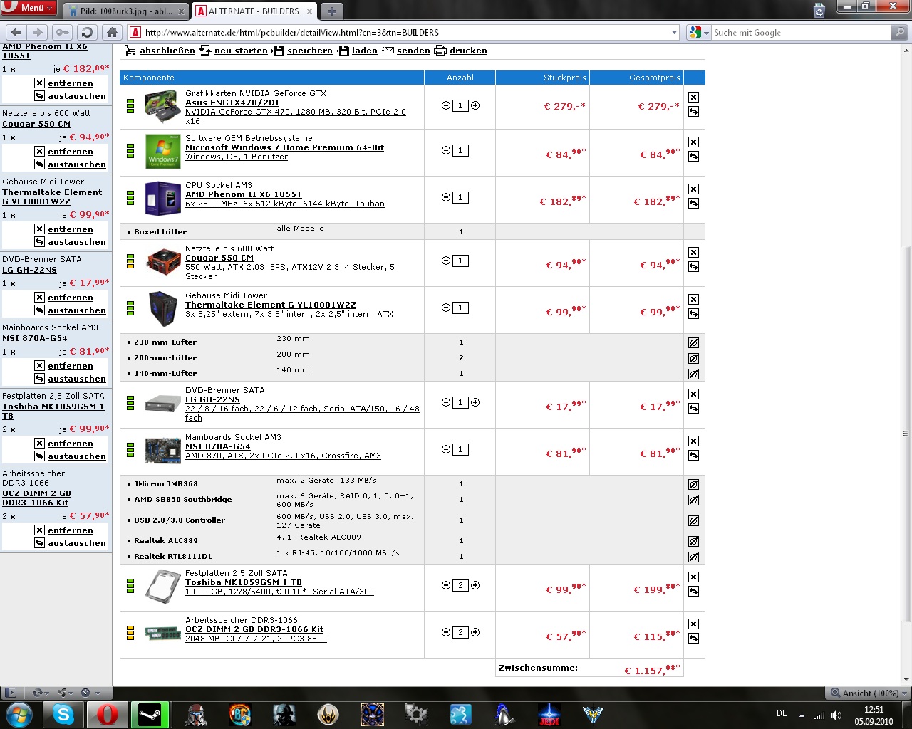Expand the address bar history dropdown
This screenshot has width=912, height=729.
(x=674, y=32)
